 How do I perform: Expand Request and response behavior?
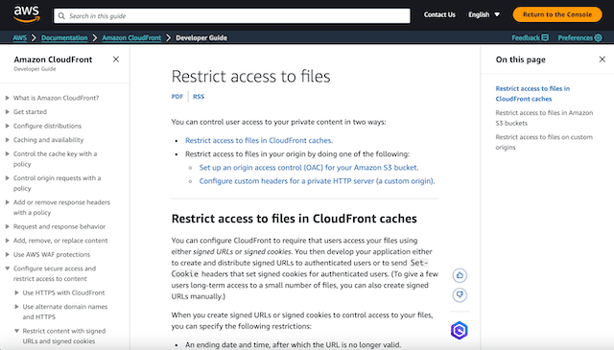[x=7, y=226]
